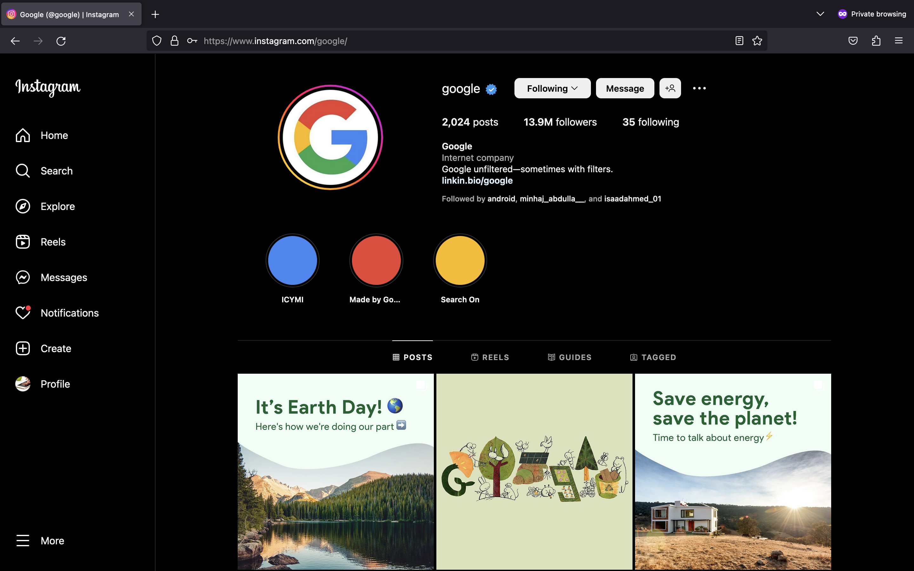Switch to the GUIDES tab
The image size is (914, 571).
[570, 357]
